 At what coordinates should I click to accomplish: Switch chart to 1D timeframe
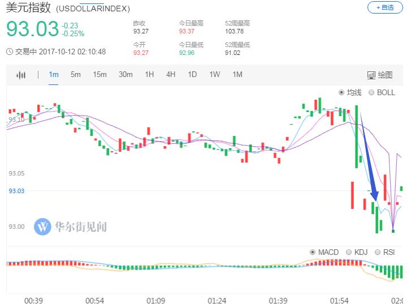point(192,75)
